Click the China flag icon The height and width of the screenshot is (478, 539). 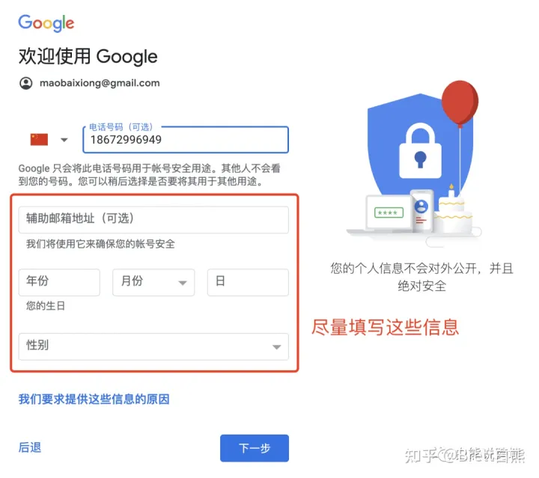coord(39,140)
